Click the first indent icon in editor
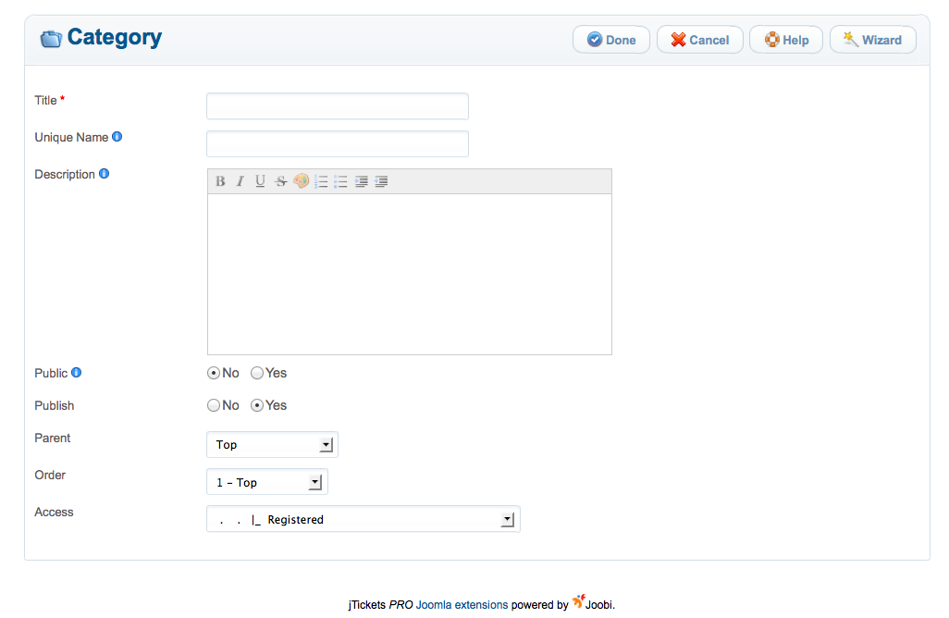Screen dimensions: 949x618 pyautogui.click(x=362, y=181)
